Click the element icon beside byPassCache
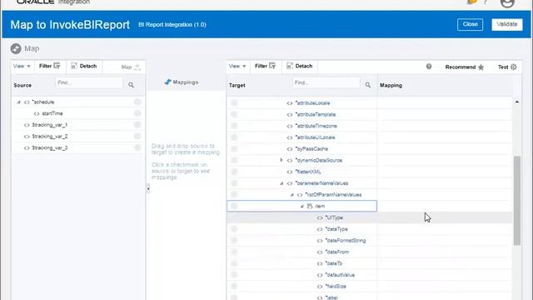533x300 pixels. coord(290,149)
